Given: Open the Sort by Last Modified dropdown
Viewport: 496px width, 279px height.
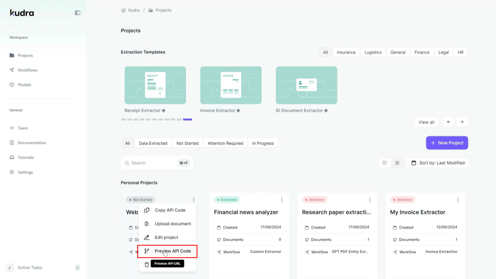Looking at the screenshot, I should (437, 162).
